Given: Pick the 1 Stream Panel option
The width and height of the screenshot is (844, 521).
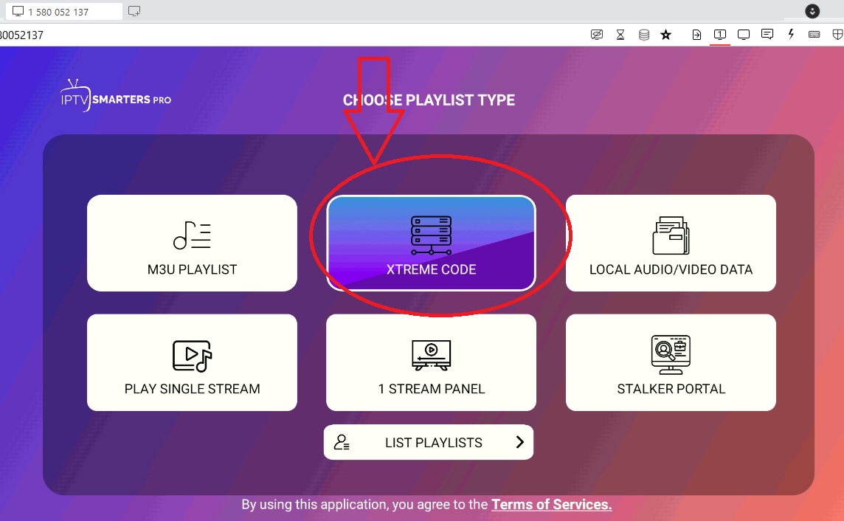Looking at the screenshot, I should 431,362.
